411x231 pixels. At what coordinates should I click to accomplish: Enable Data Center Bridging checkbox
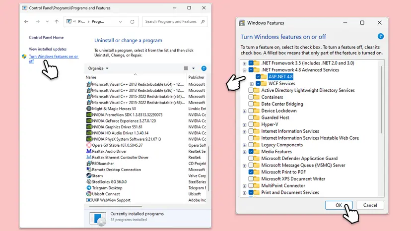point(251,104)
